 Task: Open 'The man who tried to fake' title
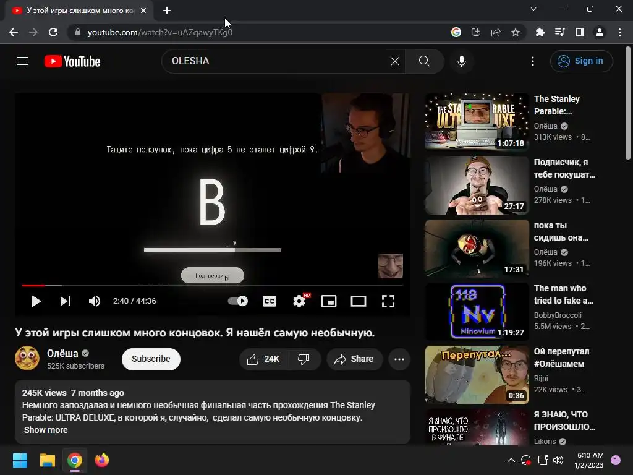564,294
